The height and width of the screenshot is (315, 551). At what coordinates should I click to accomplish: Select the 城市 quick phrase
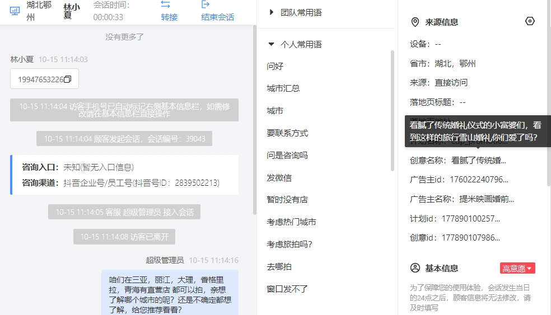coord(275,111)
